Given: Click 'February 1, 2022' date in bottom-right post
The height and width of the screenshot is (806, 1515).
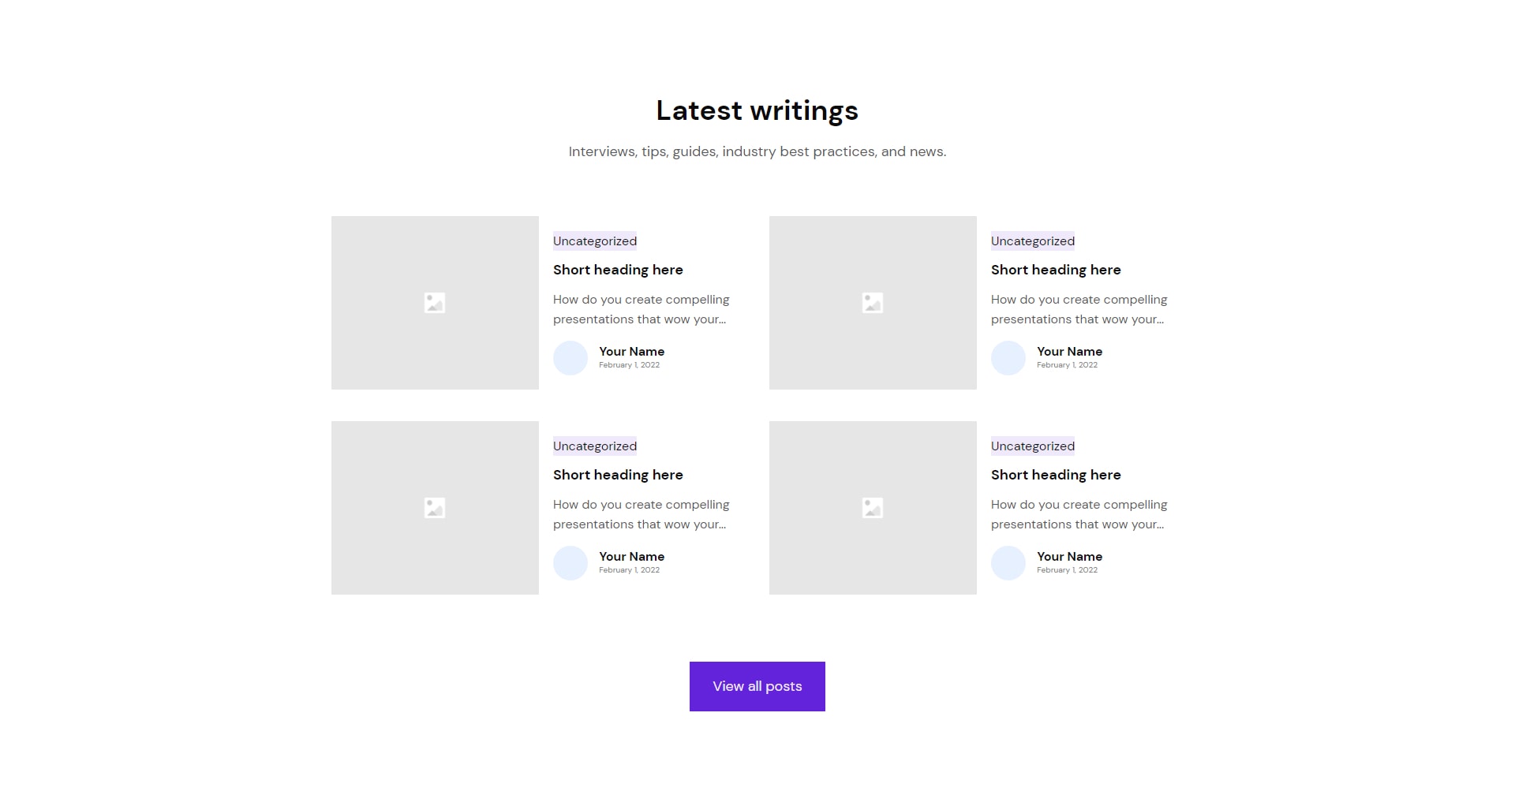Looking at the screenshot, I should [1067, 570].
